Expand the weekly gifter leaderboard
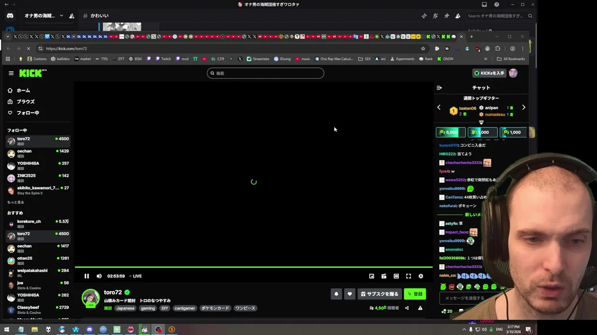Screen dimensions: 597x335 pyautogui.click(x=481, y=122)
